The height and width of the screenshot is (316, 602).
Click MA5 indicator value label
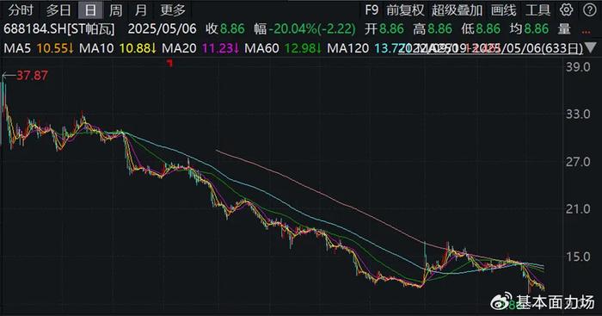tap(39, 48)
